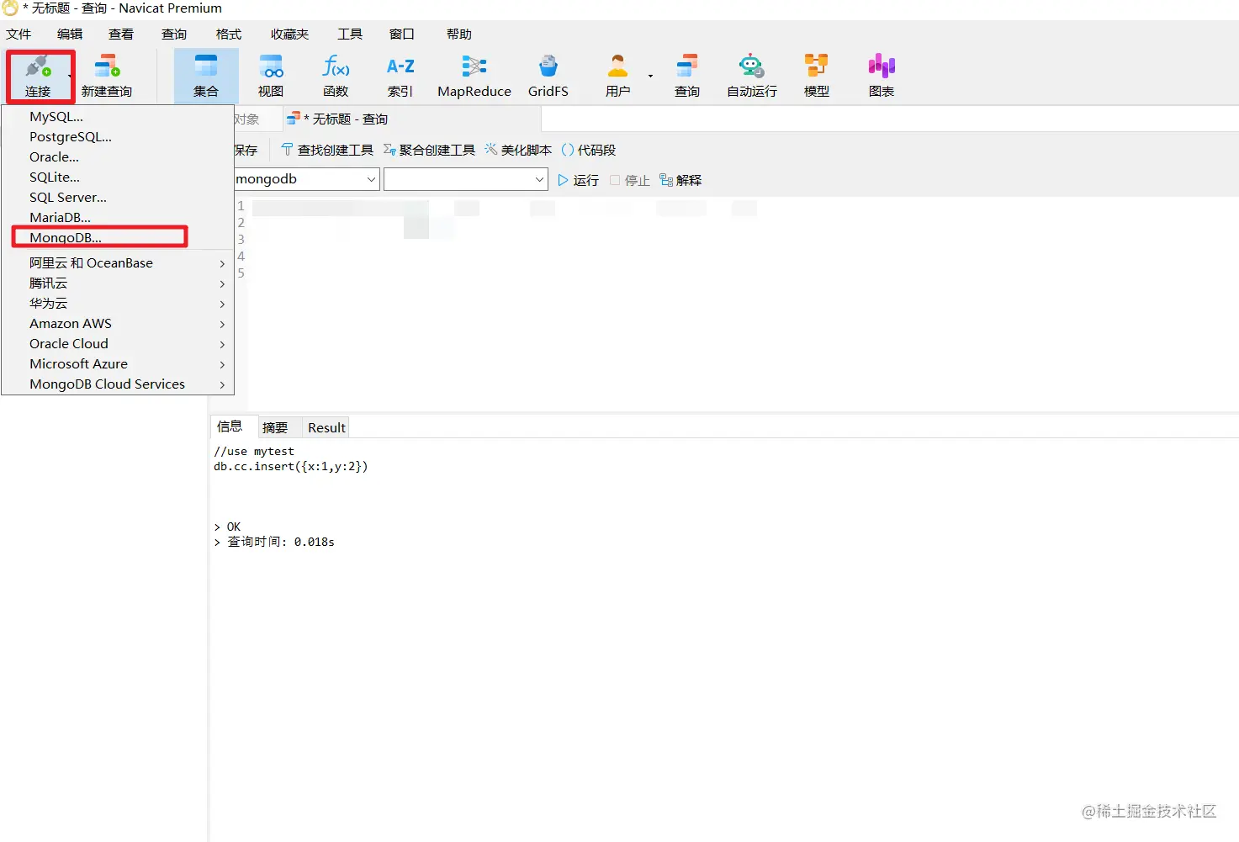This screenshot has width=1239, height=842.
Task: Choose MongoDB... connection type
Action: coord(118,238)
